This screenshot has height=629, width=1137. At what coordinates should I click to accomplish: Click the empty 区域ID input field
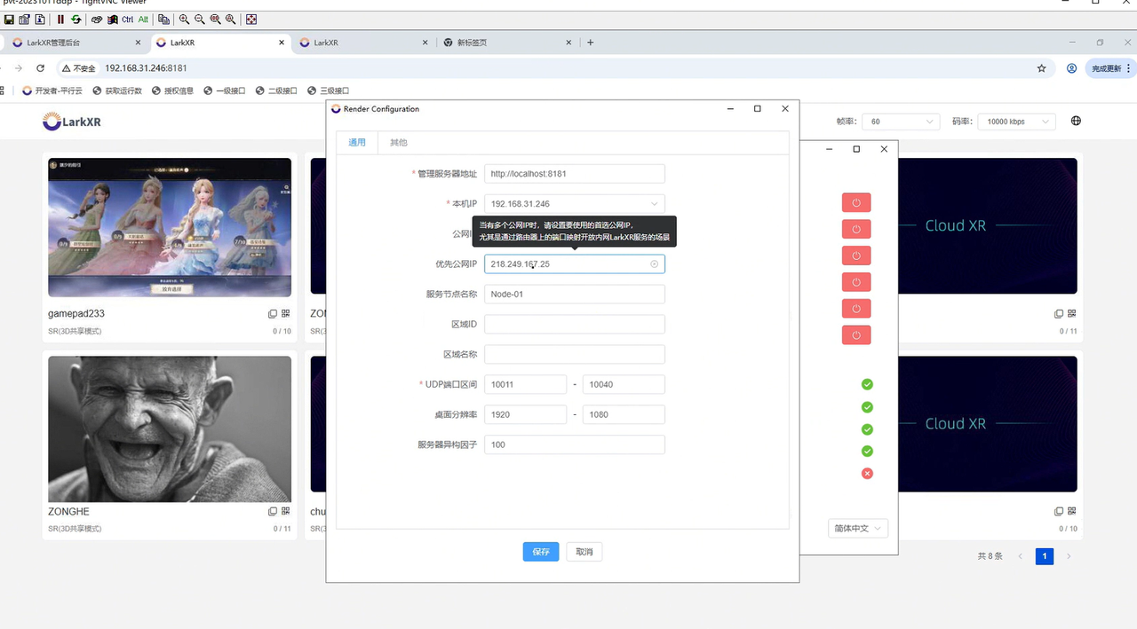(575, 325)
